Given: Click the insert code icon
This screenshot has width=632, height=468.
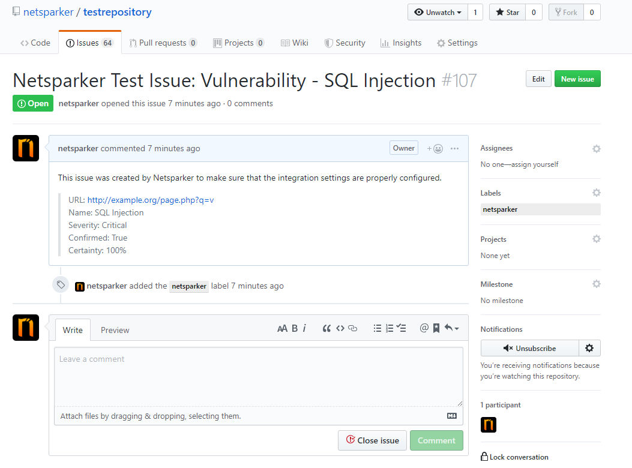Looking at the screenshot, I should 340,328.
